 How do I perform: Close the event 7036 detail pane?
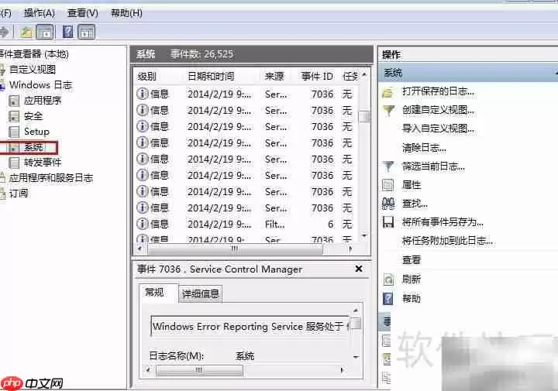[359, 269]
